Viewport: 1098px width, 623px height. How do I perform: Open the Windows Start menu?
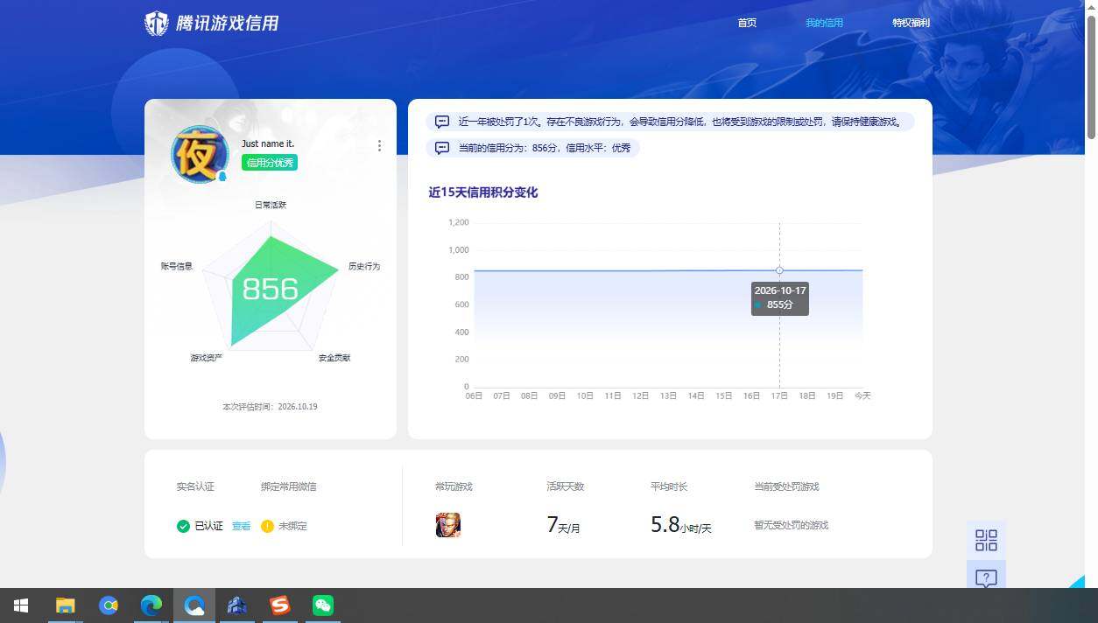coord(21,605)
